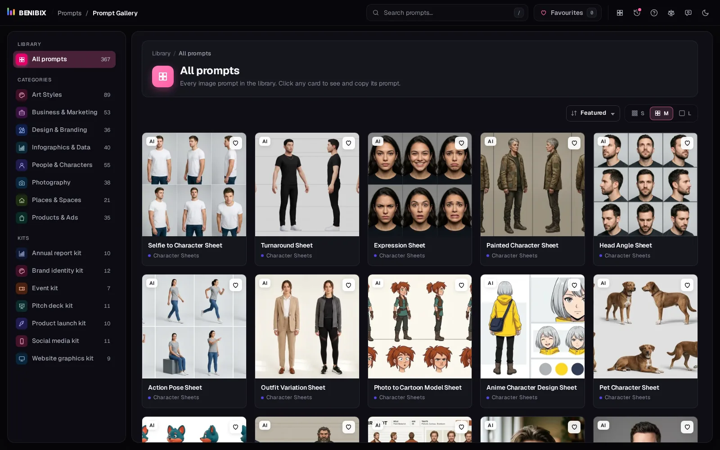Click the Character Sheets tag under Pet Character Sheet
720x450 pixels.
(627, 398)
